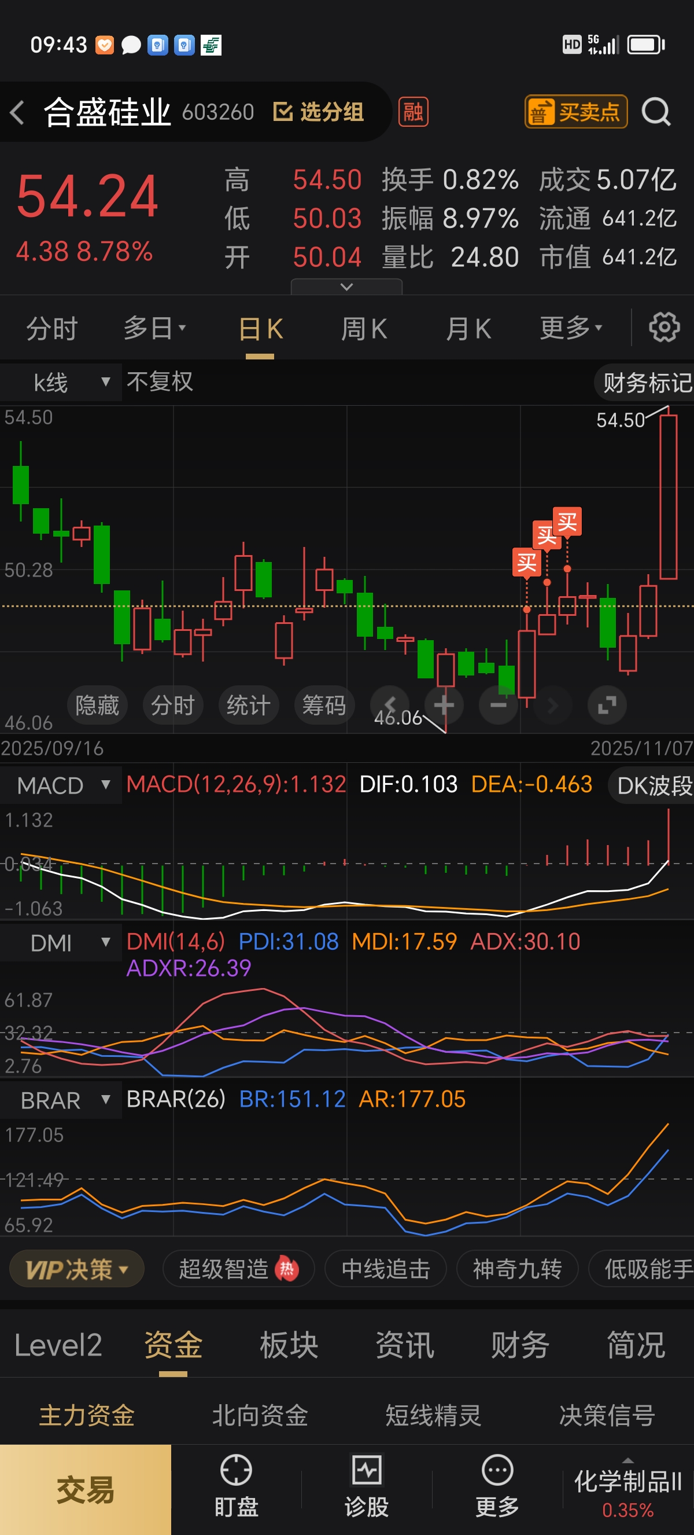
Task: Open 筹码 chip distribution
Action: pos(324,705)
